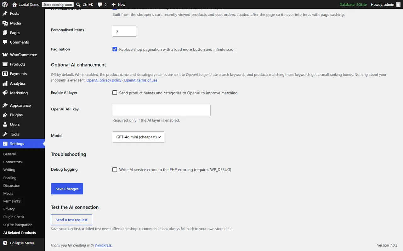Collapse the admin menu via arrow icon
Screen dimensions: 403x251
point(5,243)
